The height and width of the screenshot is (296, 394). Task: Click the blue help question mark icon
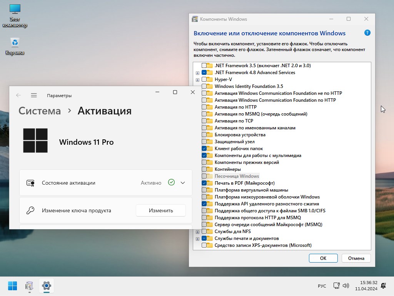pyautogui.click(x=367, y=33)
